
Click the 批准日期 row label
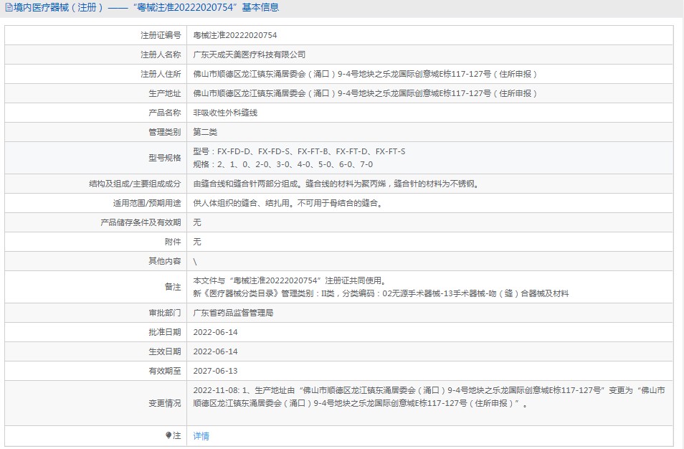click(x=164, y=332)
